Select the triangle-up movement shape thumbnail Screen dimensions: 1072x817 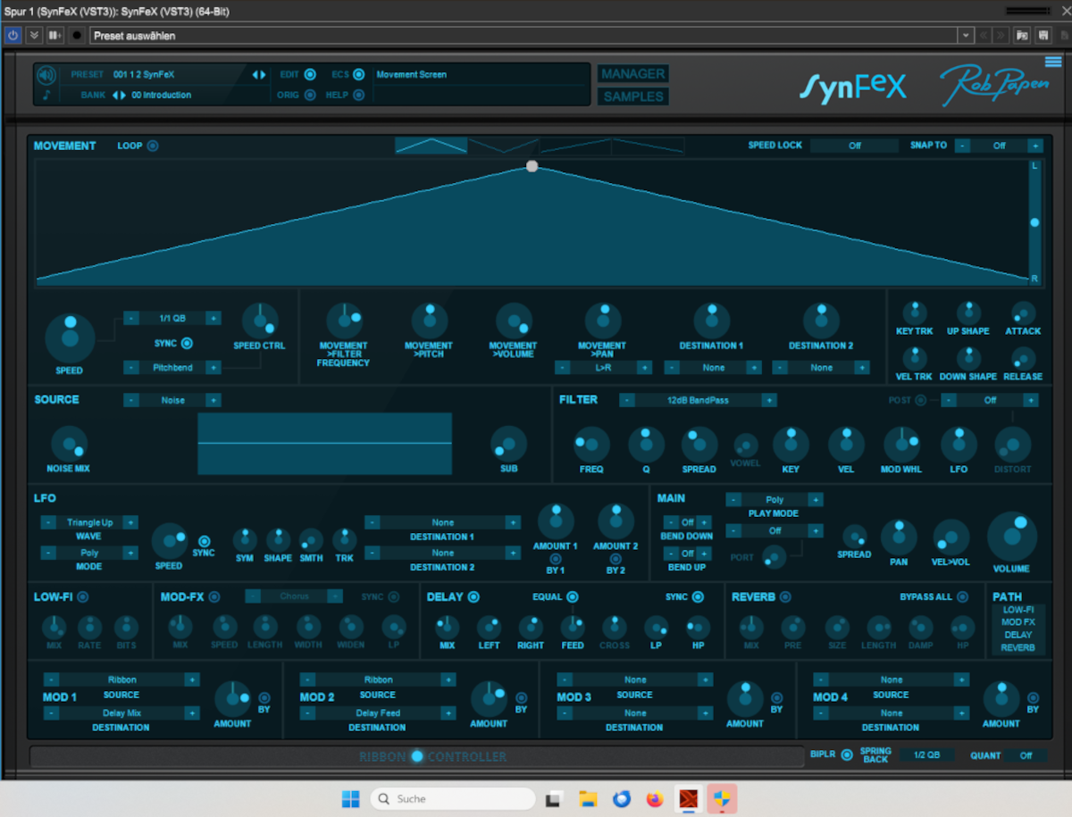click(431, 146)
